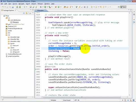Click the Search flashlight toolbar icon
Viewport: 136px width, 102px height.
coord(71,7)
